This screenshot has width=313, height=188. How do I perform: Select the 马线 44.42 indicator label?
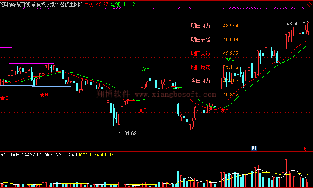pyautogui.click(x=123, y=4)
